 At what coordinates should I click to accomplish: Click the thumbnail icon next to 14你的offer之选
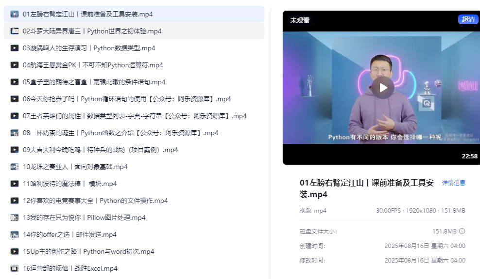pyautogui.click(x=15, y=234)
